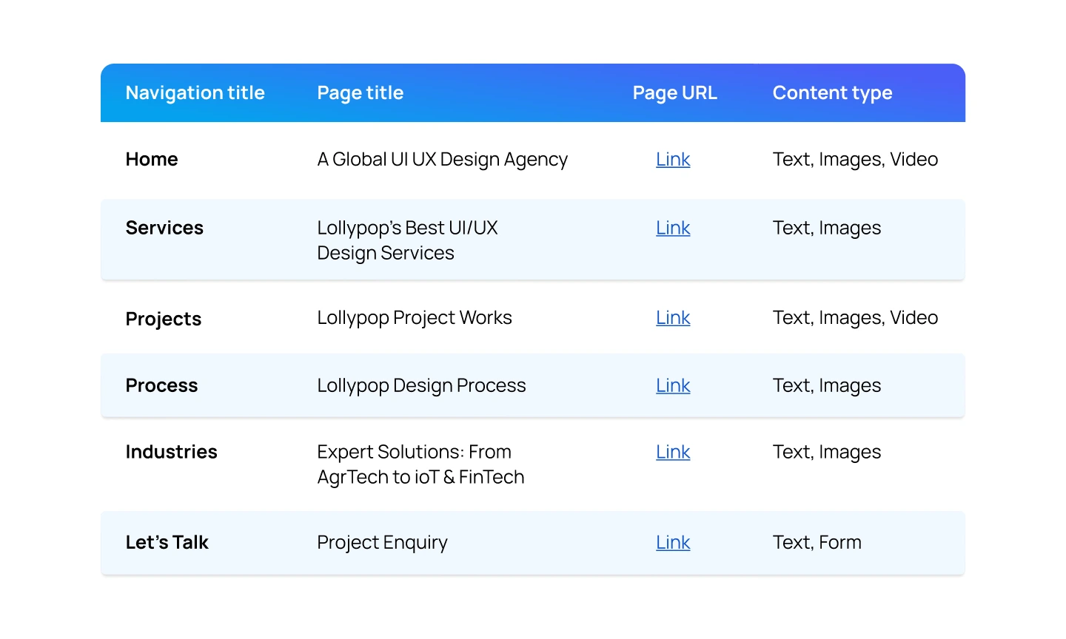
Task: Click 'Lollypop Design Process' page title
Action: [421, 386]
